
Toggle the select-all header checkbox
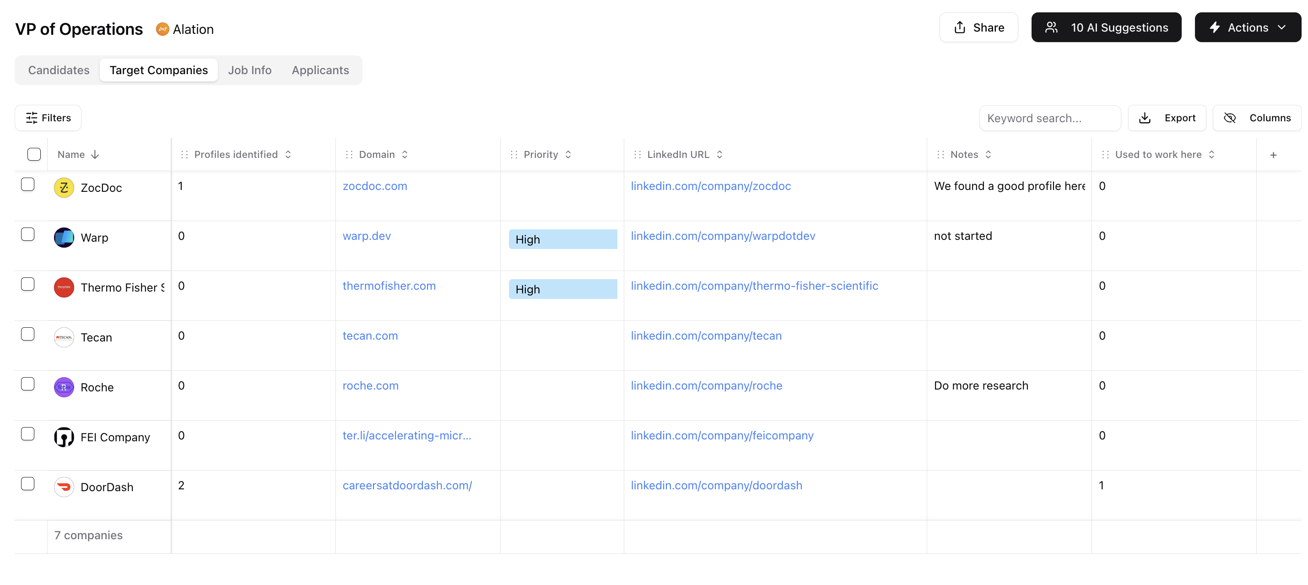tap(34, 154)
